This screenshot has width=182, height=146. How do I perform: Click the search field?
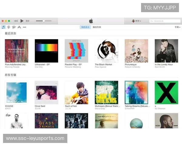[165, 21]
